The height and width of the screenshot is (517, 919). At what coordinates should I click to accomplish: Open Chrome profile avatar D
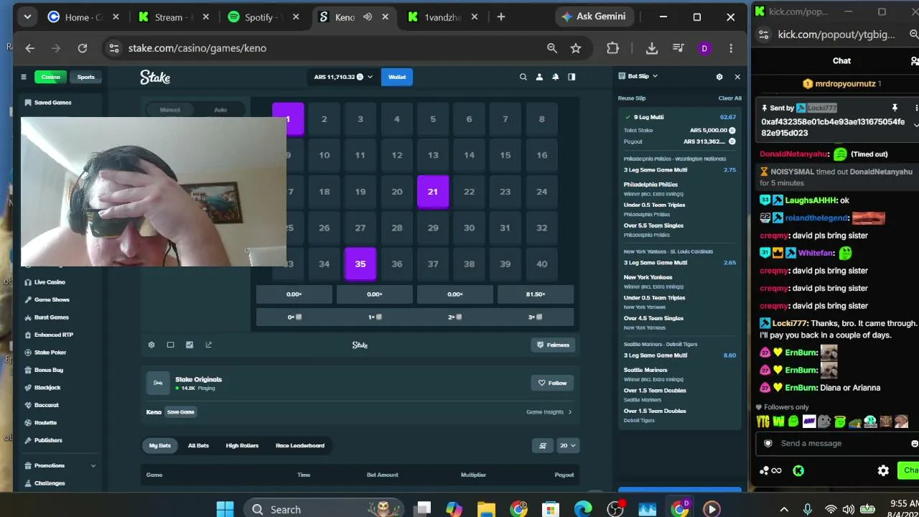click(704, 48)
